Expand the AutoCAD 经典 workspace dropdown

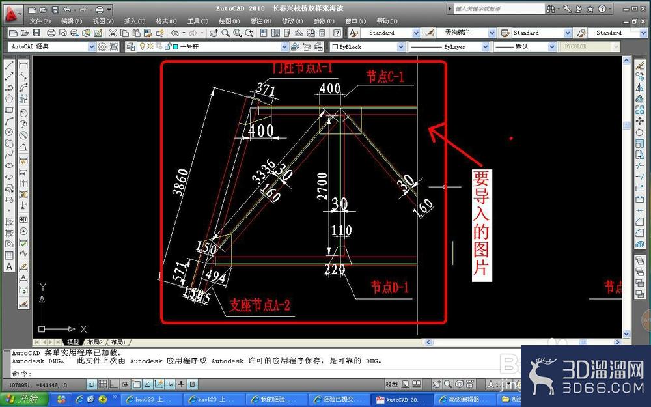pyautogui.click(x=92, y=47)
